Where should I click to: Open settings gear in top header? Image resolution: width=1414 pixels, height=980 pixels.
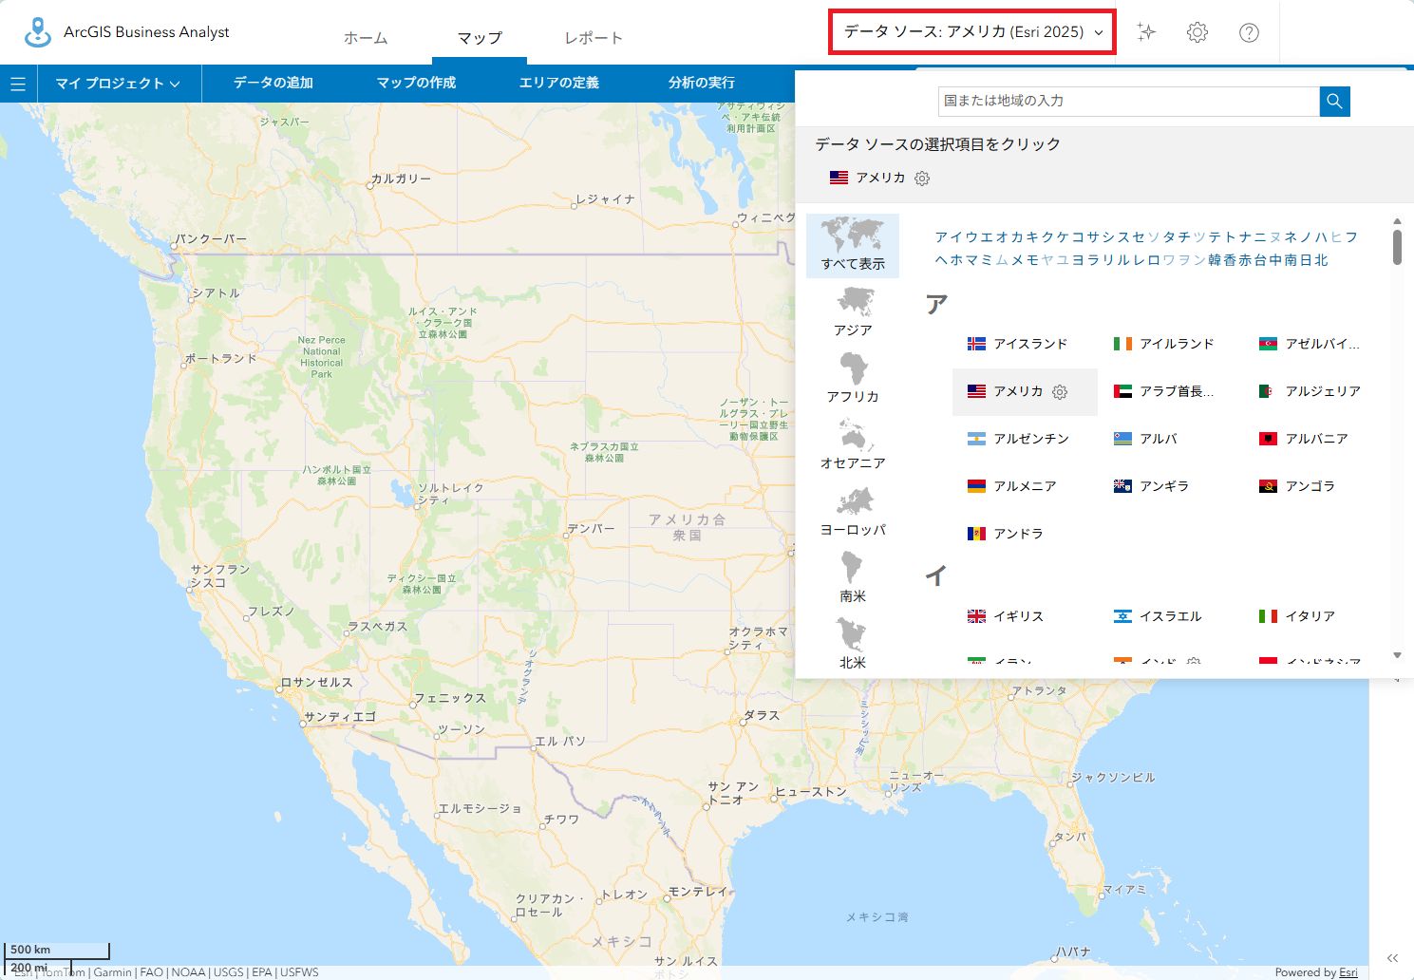click(x=1197, y=32)
